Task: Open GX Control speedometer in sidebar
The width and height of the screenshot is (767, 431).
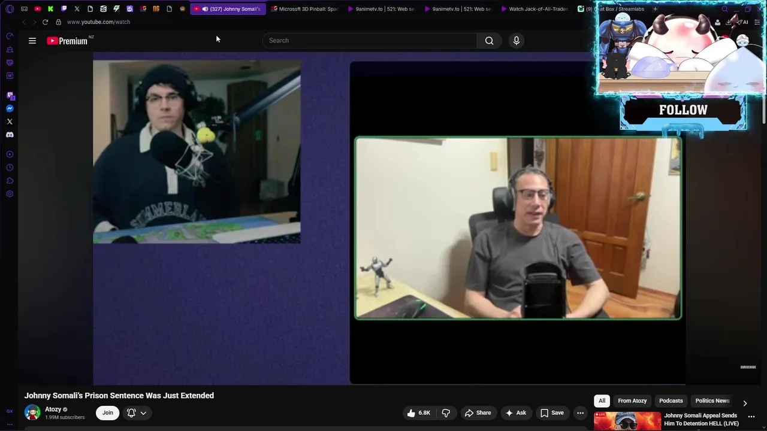Action: pos(10,36)
